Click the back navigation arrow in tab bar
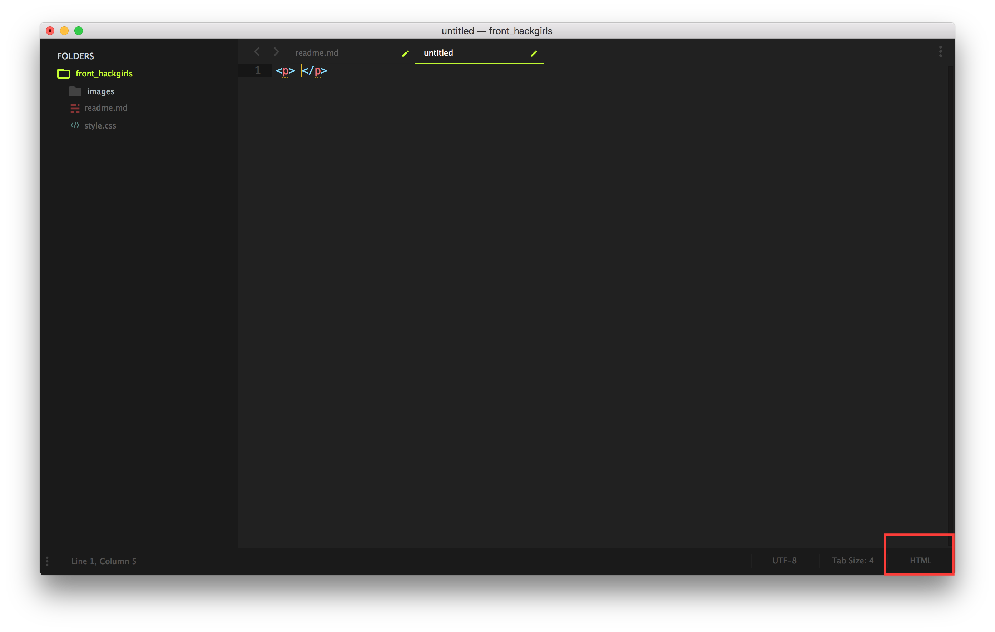This screenshot has width=995, height=632. tap(257, 52)
